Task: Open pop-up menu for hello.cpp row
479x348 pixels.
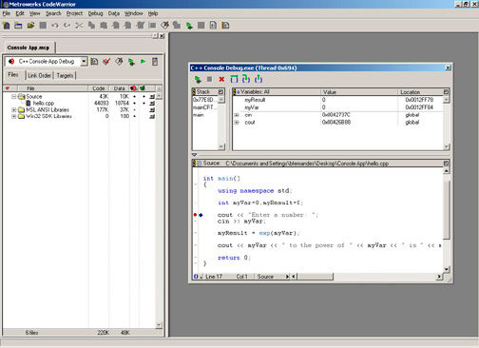Action: [x=152, y=104]
